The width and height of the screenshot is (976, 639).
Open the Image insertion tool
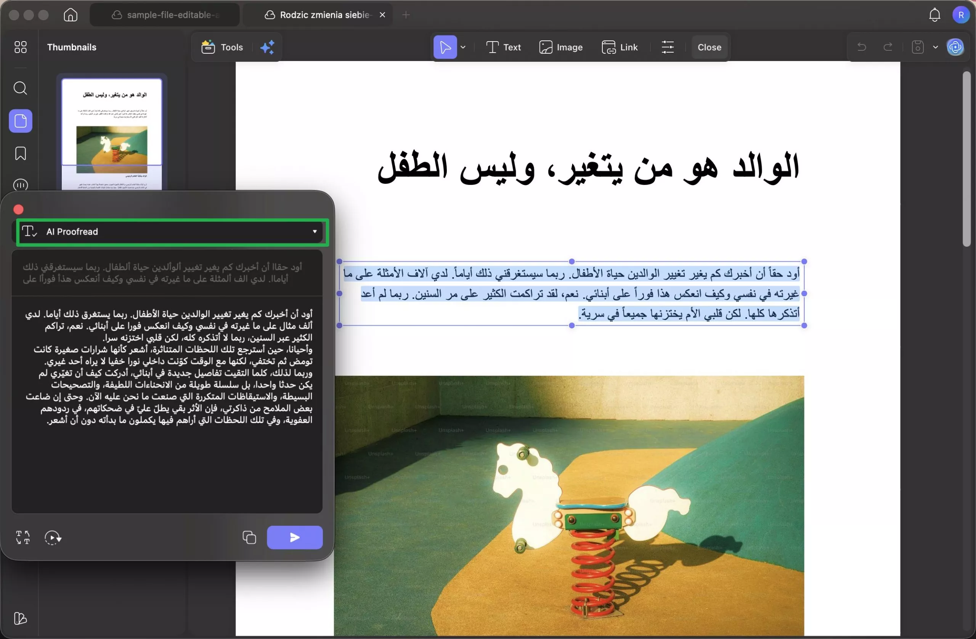(561, 47)
